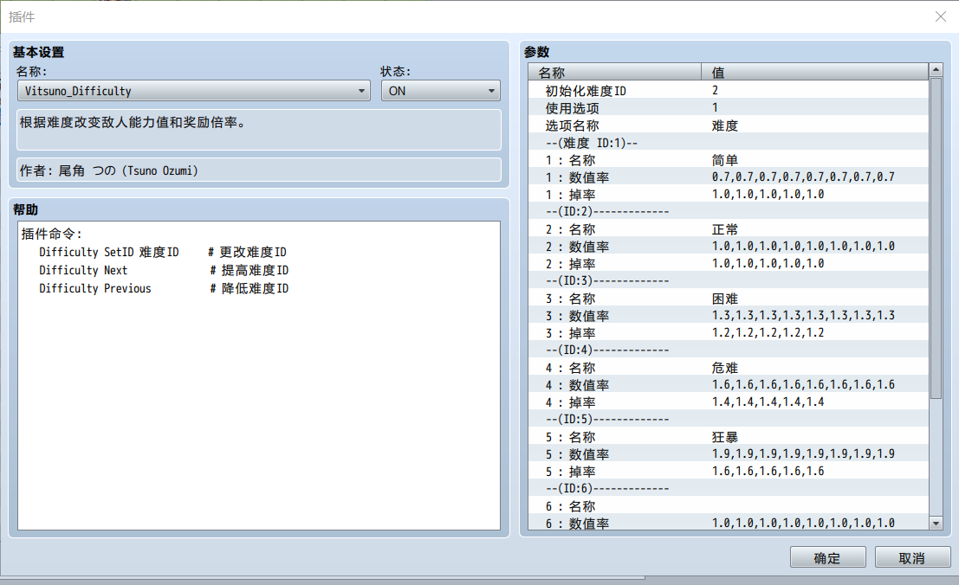Screen dimensions: 959x585
Task: Close the 插件 dialog window
Action: pos(941,16)
